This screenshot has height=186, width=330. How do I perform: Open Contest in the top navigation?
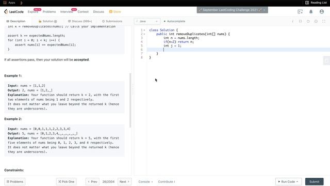83,12
